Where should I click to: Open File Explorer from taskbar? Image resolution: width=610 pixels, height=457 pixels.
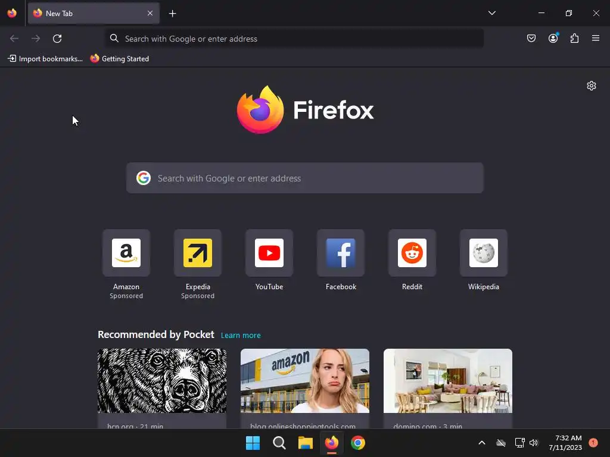[306, 443]
